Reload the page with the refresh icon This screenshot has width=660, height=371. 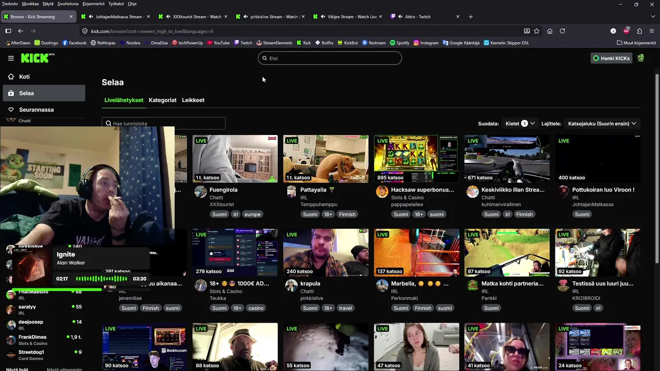563,31
